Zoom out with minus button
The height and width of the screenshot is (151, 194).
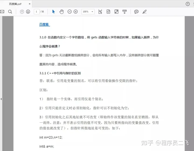(70, 12)
